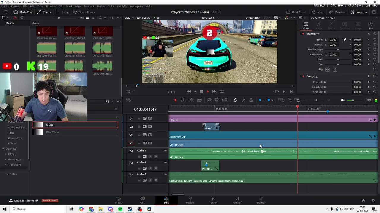Switch to the File tab in Inspector
This screenshot has width=380, height=213.
click(x=371, y=26)
